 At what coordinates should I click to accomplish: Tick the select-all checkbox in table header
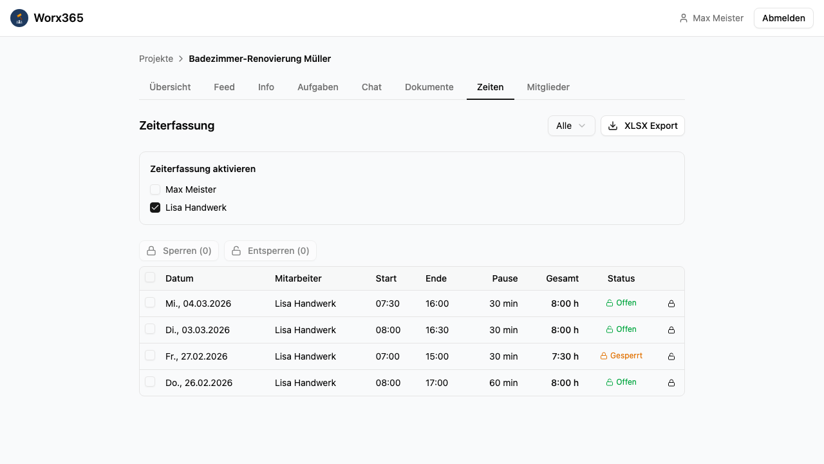(x=150, y=278)
